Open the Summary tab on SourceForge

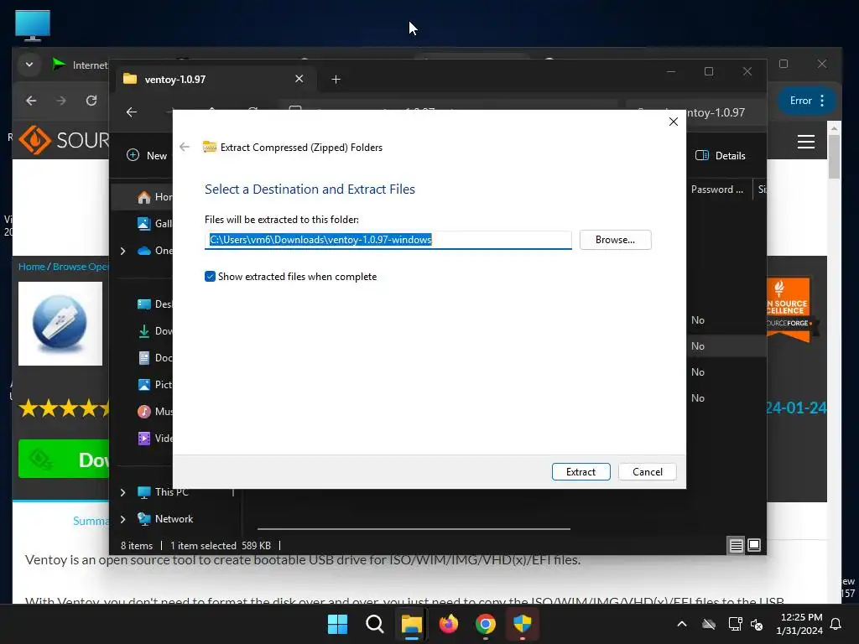(91, 521)
